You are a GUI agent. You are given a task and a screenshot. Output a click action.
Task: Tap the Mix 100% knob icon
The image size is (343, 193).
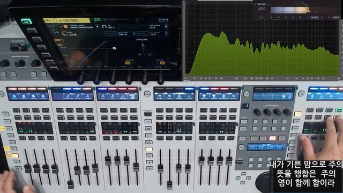click(x=104, y=27)
